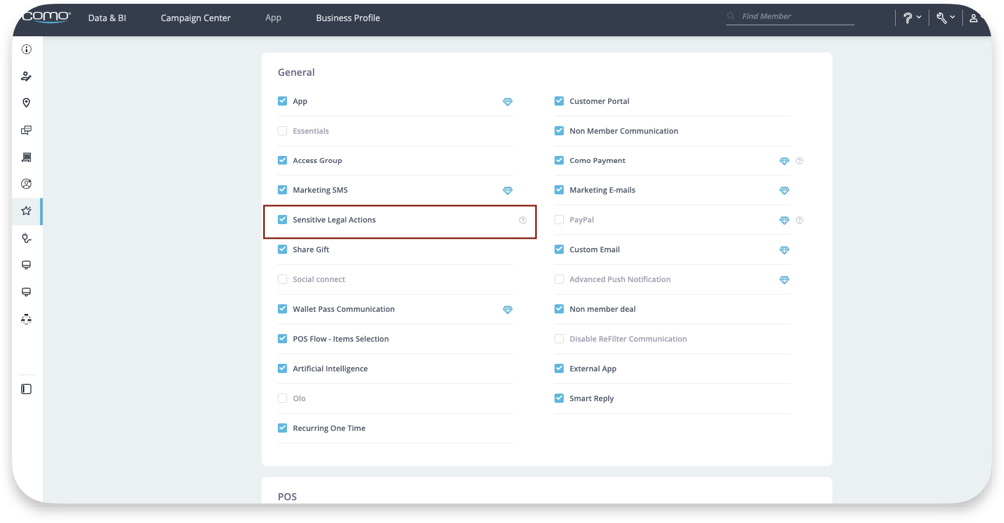Click diamond icon beside Custom Email
The height and width of the screenshot is (523, 1004).
(x=784, y=250)
